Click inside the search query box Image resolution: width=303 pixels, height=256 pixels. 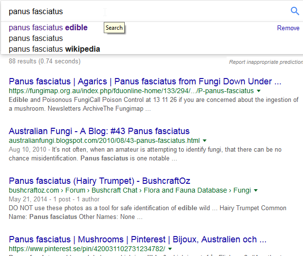146,11
